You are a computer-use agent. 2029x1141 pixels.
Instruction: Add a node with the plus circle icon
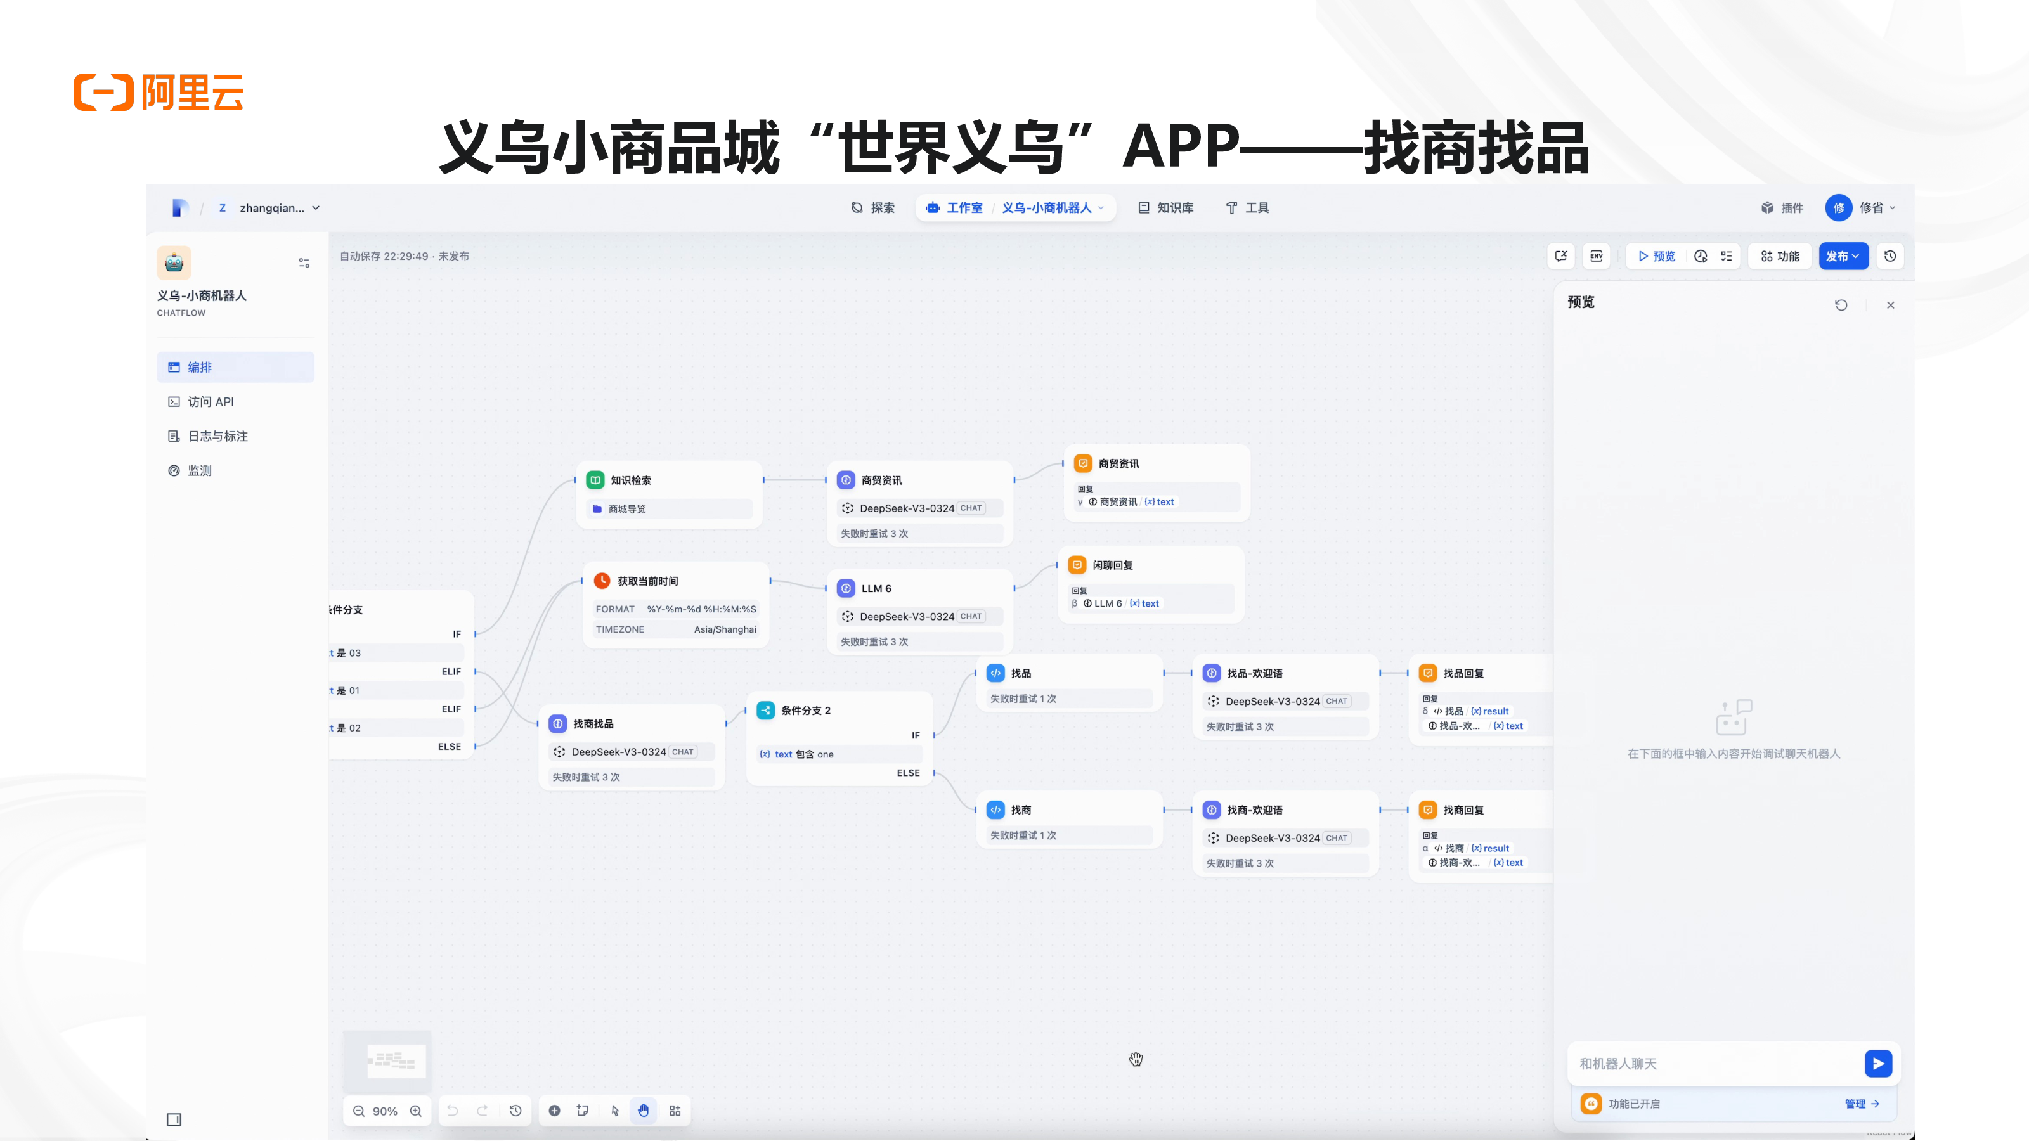[555, 1111]
